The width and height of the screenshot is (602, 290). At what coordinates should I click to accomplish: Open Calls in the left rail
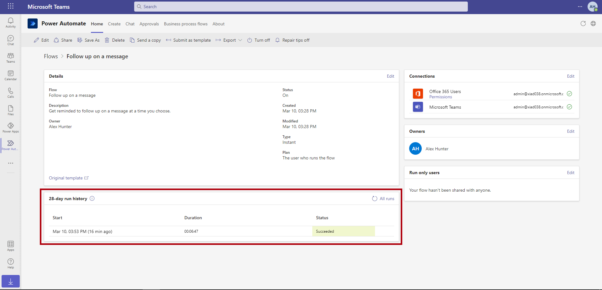click(11, 93)
